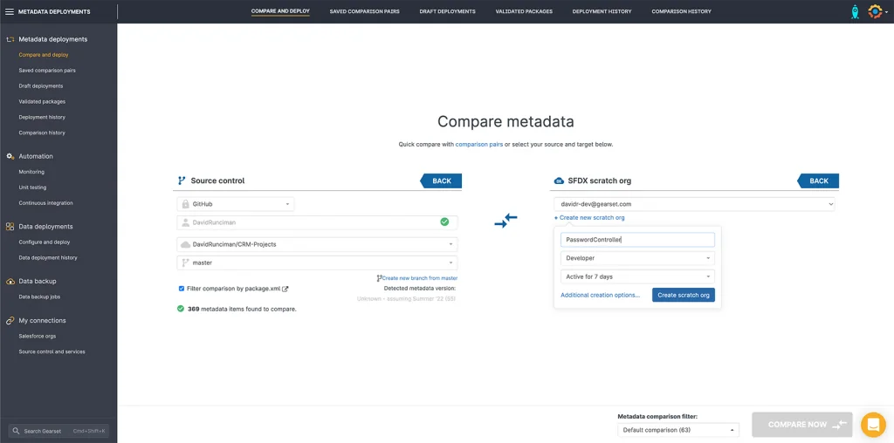Open Saved comparison pairs in sidebar

47,71
